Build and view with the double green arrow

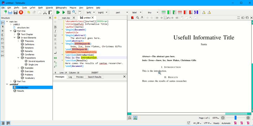point(58,12)
